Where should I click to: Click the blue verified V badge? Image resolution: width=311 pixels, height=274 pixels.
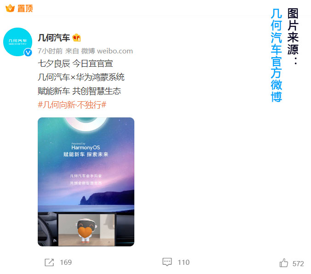click(28, 52)
